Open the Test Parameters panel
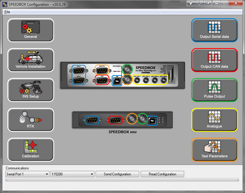The image size is (245, 193). 214,150
